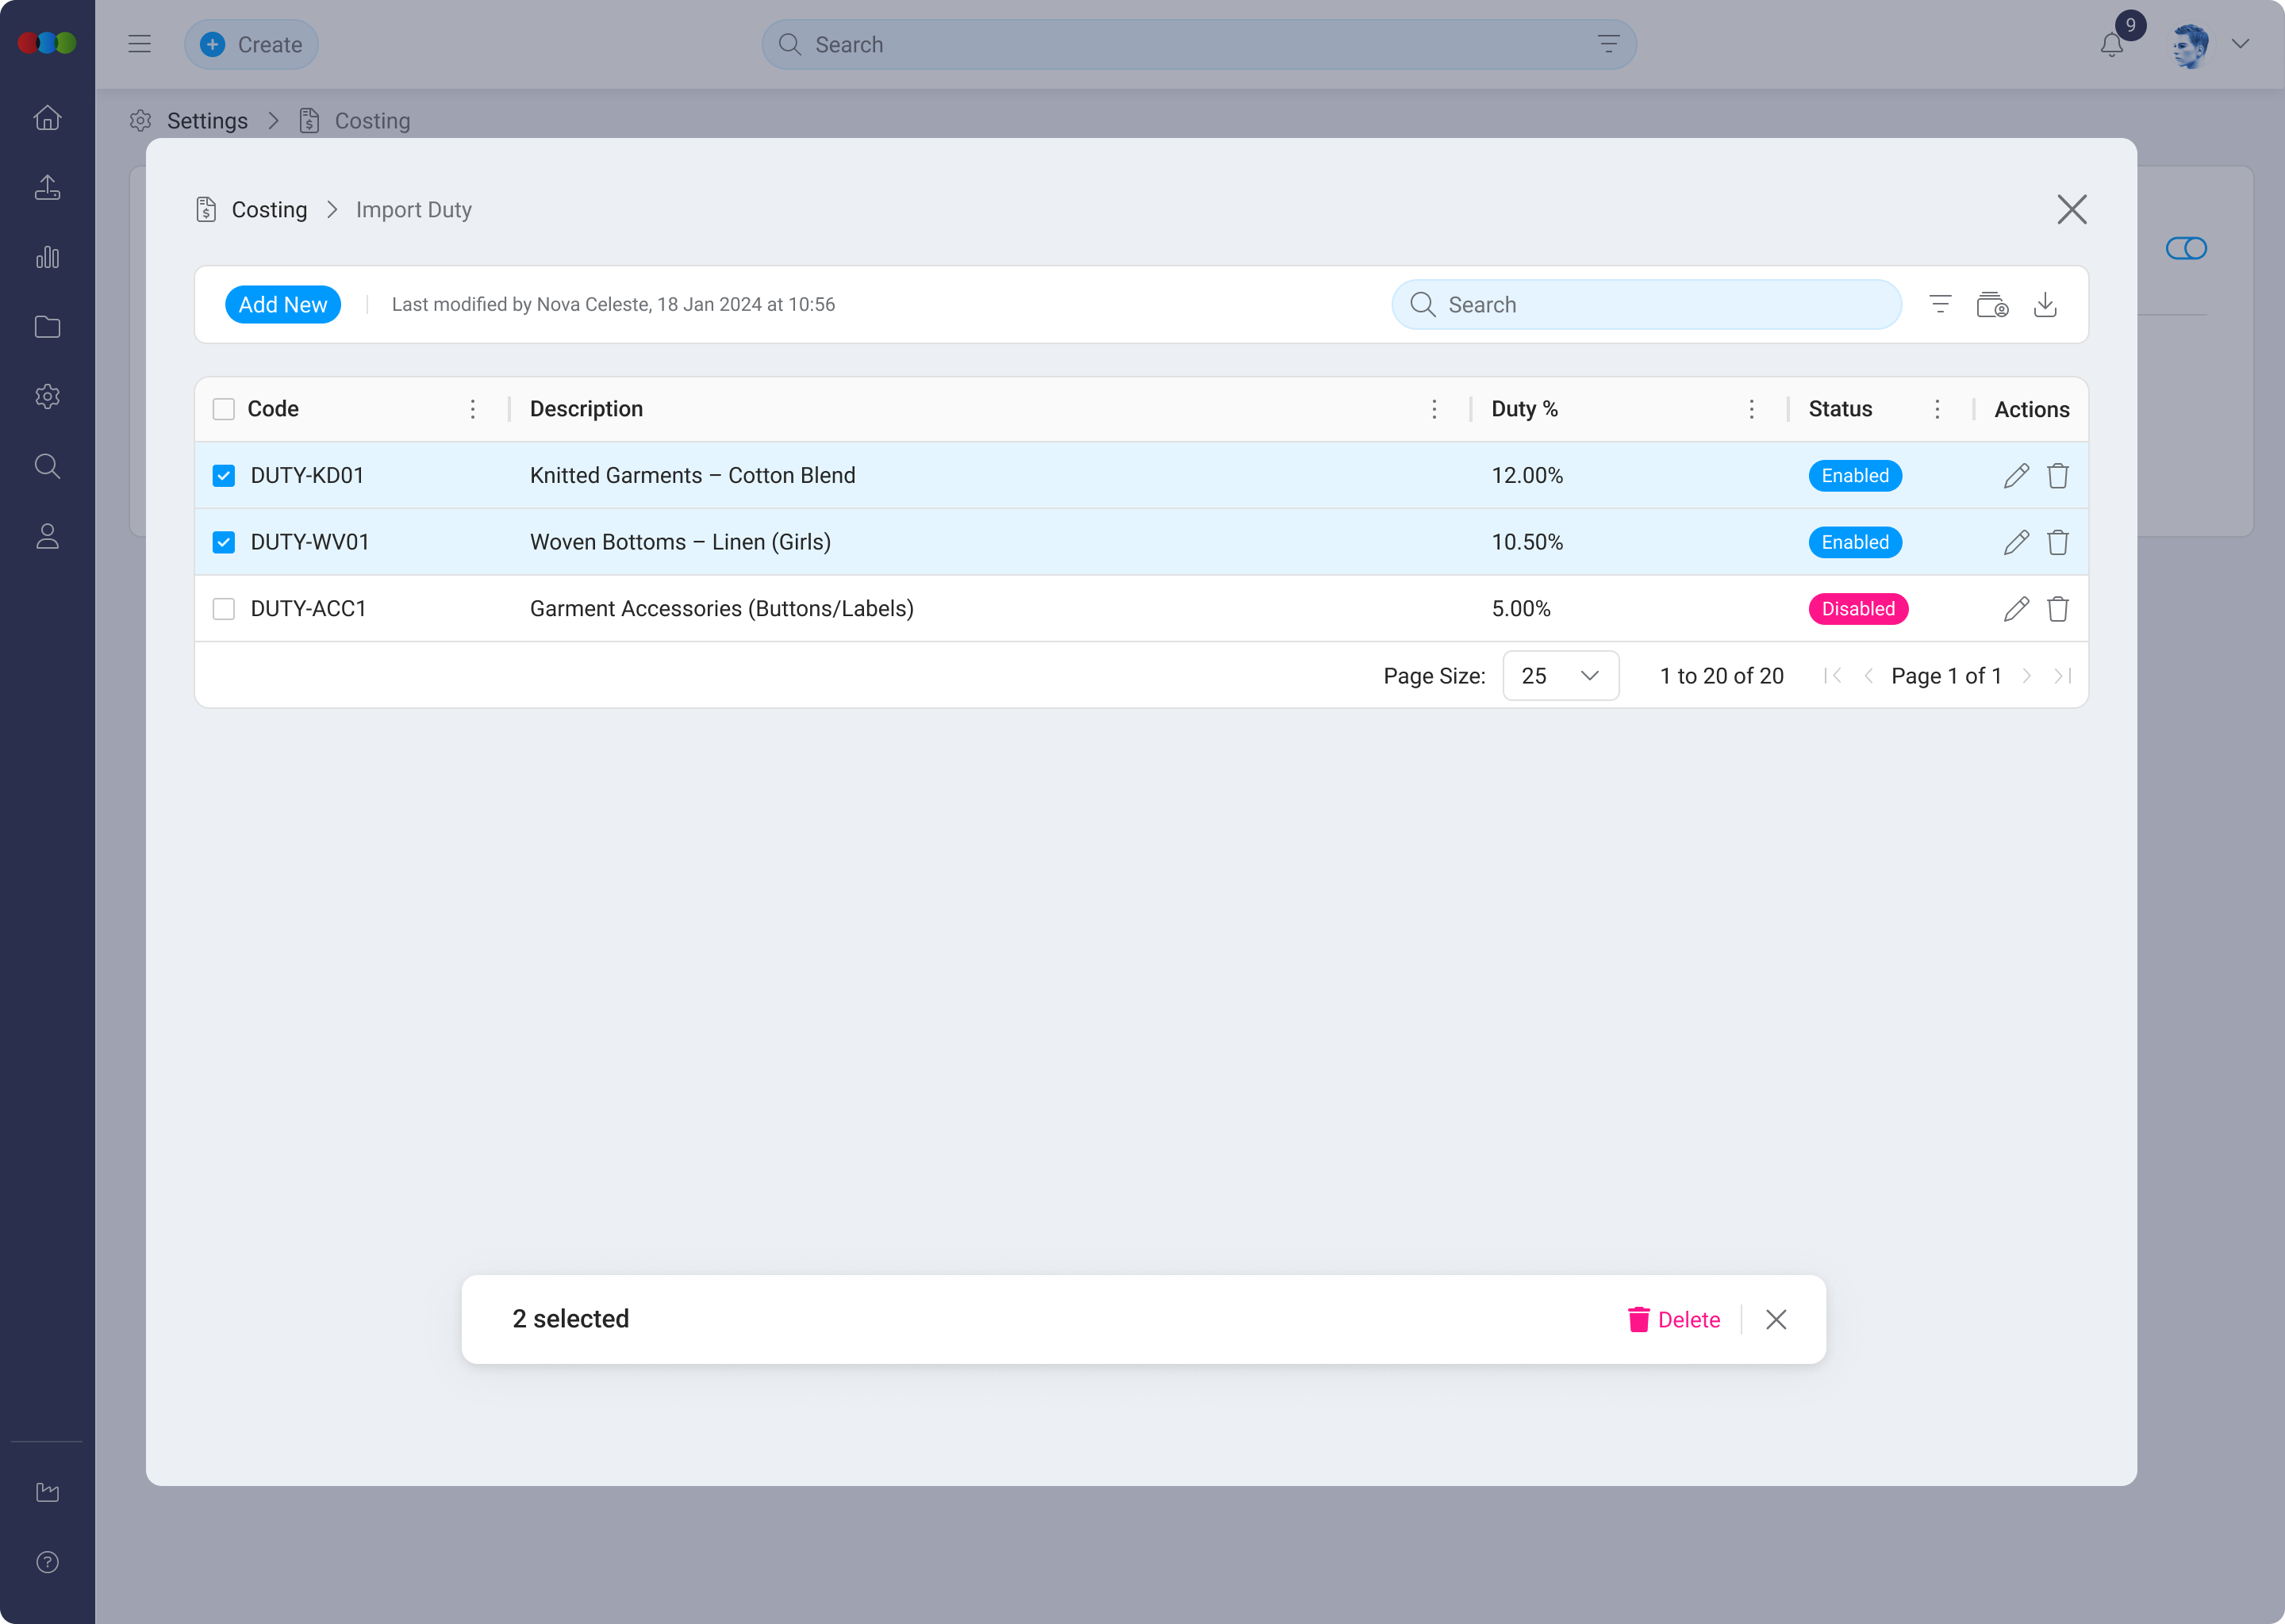Open the Page Size dropdown

1560,675
